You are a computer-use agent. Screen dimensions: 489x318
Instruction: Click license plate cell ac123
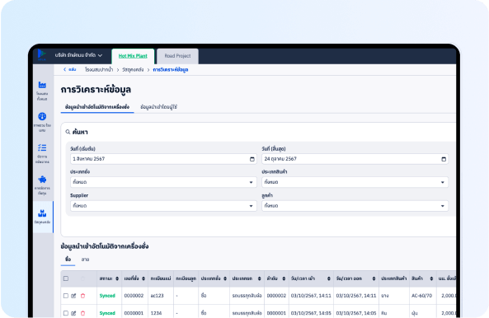pyautogui.click(x=157, y=296)
